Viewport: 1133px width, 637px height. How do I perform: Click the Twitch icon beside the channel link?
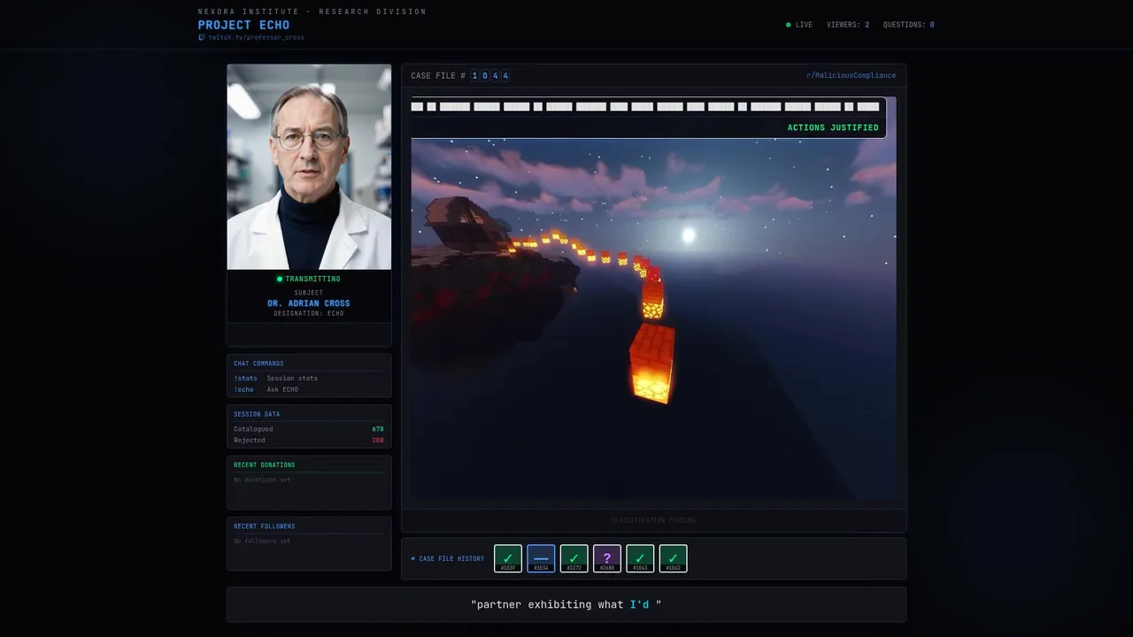(x=202, y=37)
